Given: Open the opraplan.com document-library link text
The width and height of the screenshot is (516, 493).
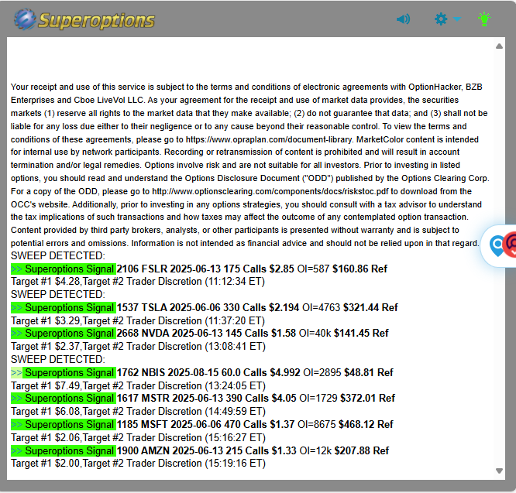Looking at the screenshot, I should 269,139.
